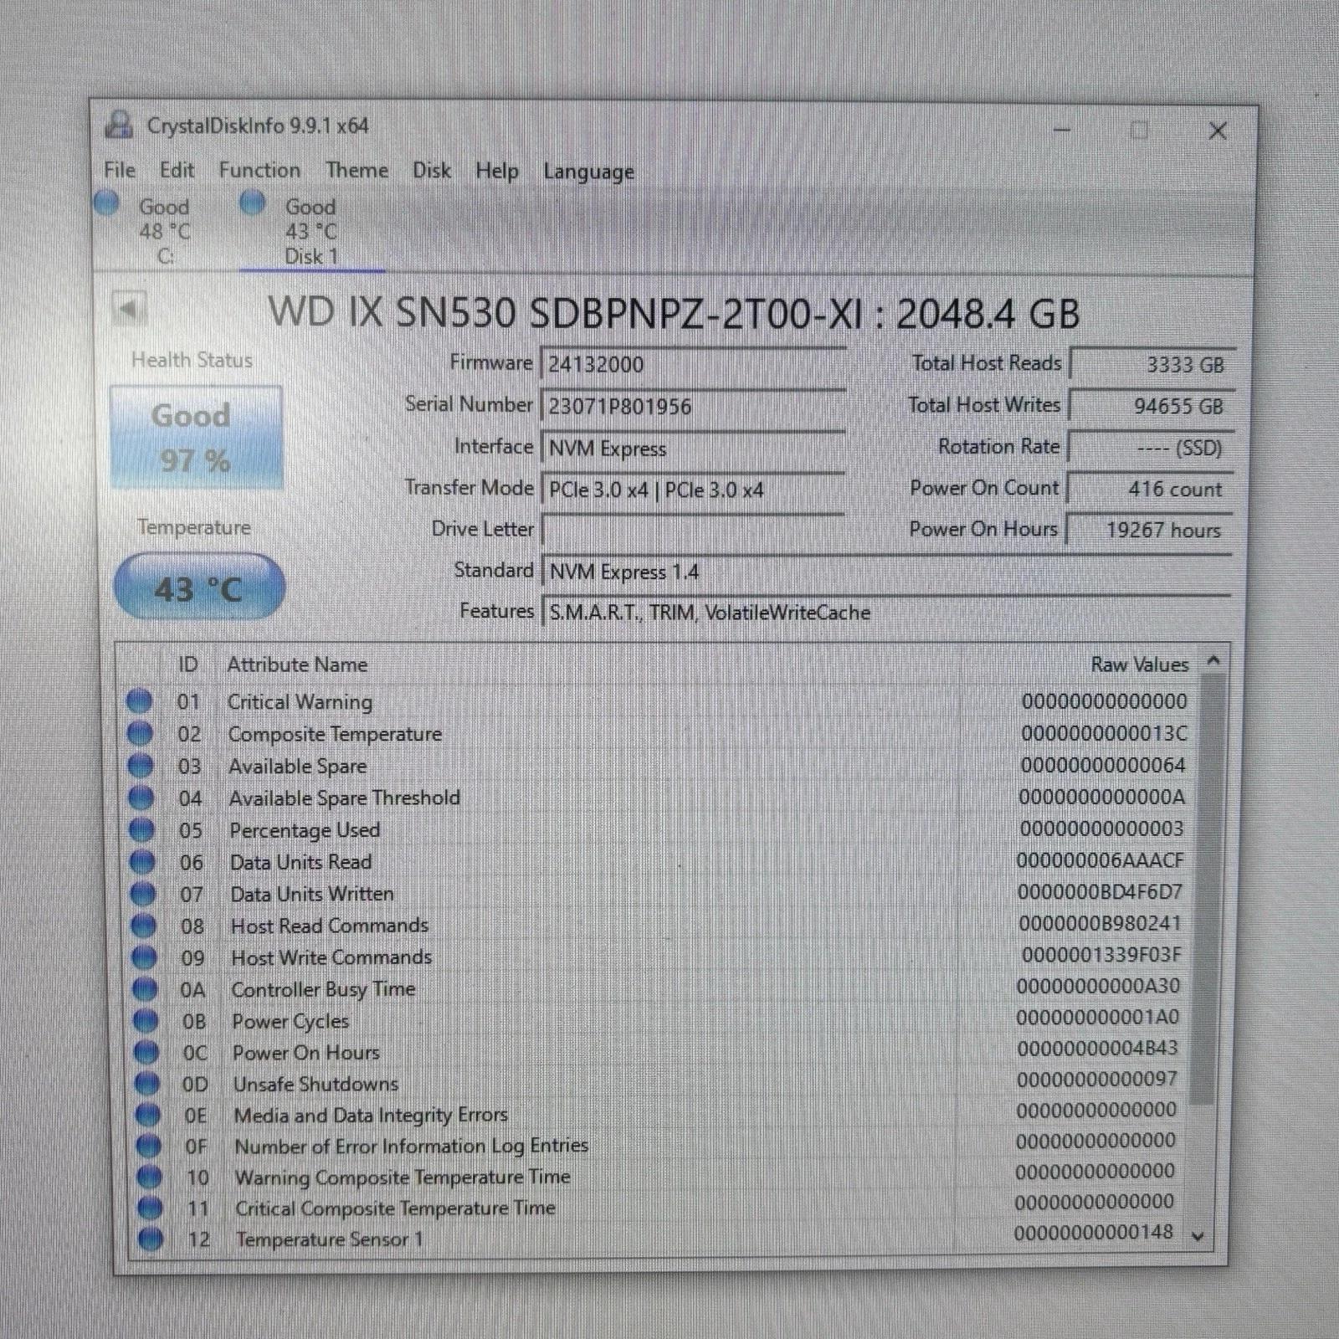The width and height of the screenshot is (1339, 1339).
Task: Minimize the CrystalDiskInfo window
Action: click(x=1062, y=130)
